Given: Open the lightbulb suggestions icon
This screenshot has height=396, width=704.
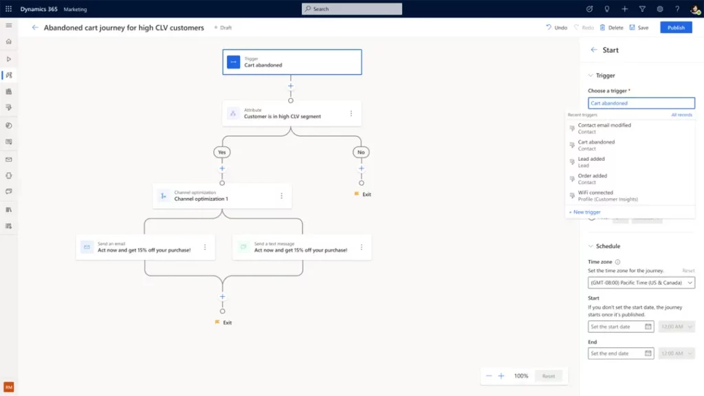Looking at the screenshot, I should [606, 9].
